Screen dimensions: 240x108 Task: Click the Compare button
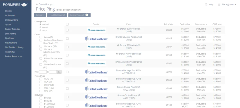pyautogui.click(x=40, y=15)
